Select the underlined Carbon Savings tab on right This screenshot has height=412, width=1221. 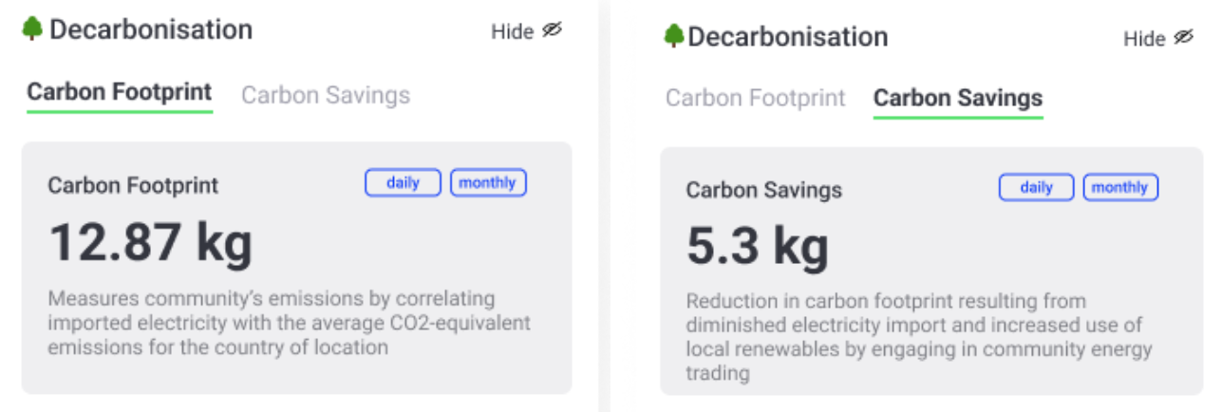point(958,99)
